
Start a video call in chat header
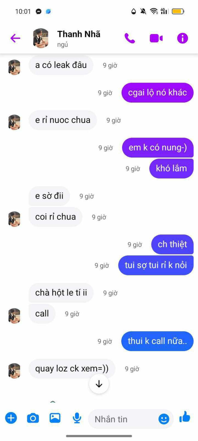(x=156, y=38)
